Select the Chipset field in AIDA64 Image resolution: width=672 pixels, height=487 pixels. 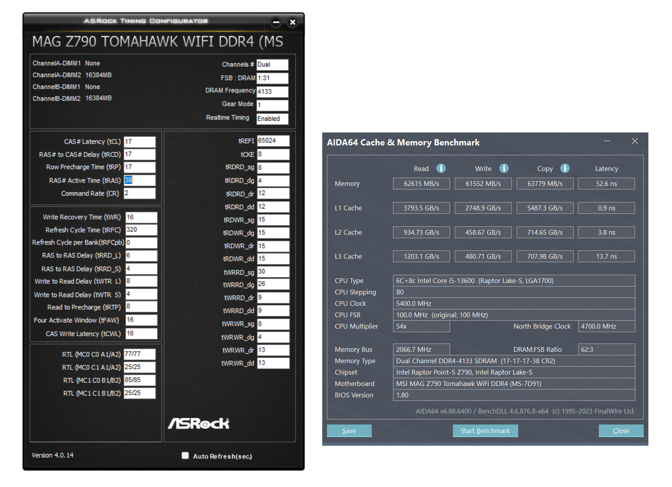click(514, 372)
